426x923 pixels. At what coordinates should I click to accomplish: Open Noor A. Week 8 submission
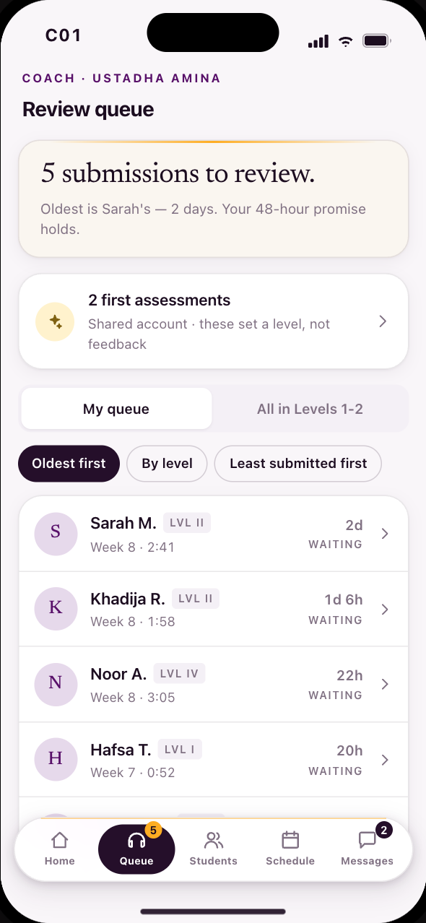pyautogui.click(x=214, y=684)
